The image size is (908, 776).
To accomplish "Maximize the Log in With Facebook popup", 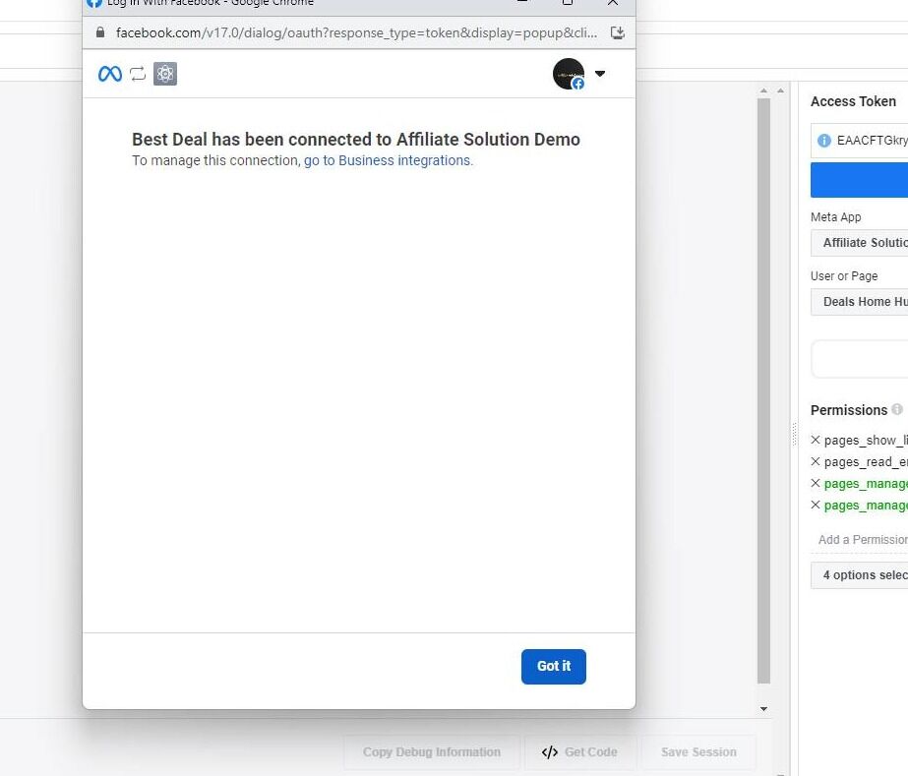I will (x=568, y=3).
